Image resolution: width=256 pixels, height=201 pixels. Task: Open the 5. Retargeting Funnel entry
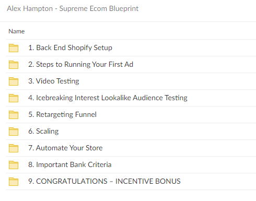(62, 115)
